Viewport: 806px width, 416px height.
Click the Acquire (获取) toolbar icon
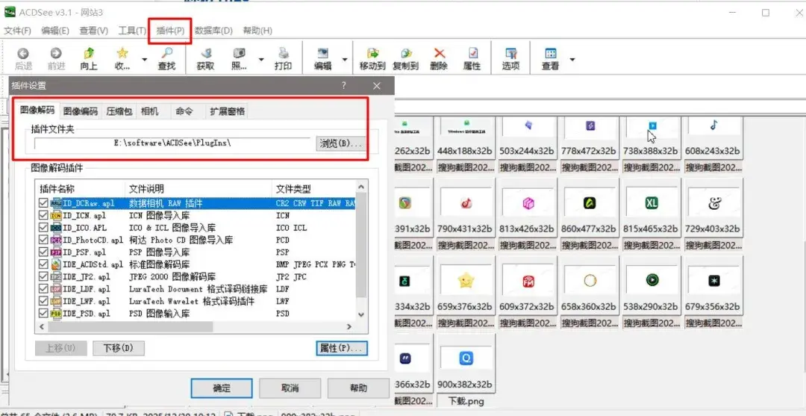tap(206, 54)
